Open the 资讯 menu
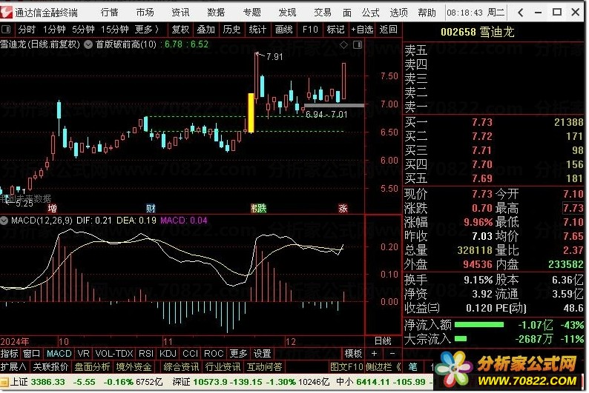The width and height of the screenshot is (589, 393). click(x=180, y=13)
